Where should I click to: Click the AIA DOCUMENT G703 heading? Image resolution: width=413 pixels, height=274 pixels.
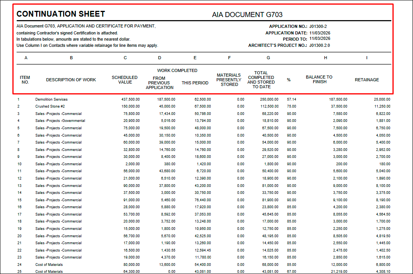(247, 15)
